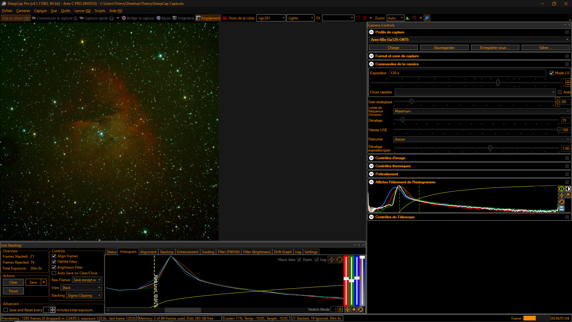572x322 pixels.
Task: Click the Commencer la capture camera icon
Action: (34, 18)
